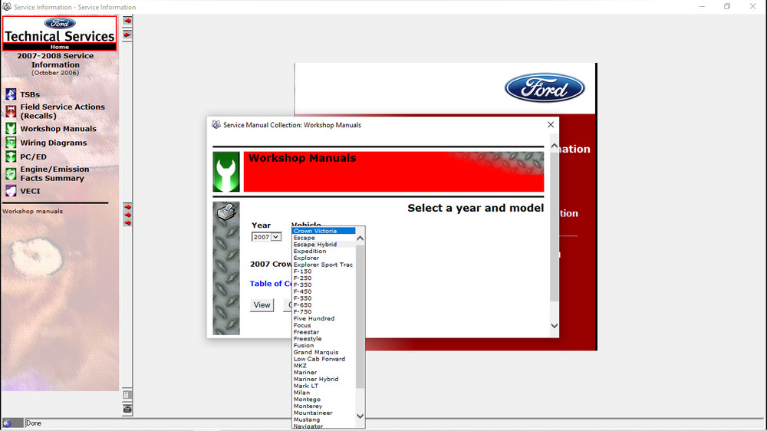Viewport: 767px width, 431px height.
Task: Click the Workshop Manuals wrench icon in sidebar
Action: pos(11,129)
